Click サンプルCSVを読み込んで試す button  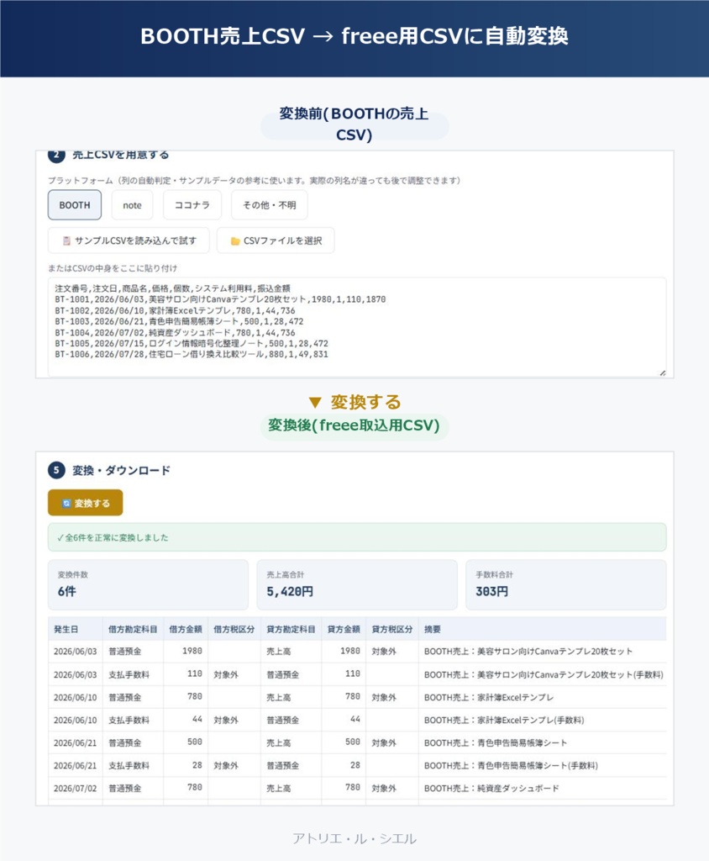pyautogui.click(x=129, y=240)
